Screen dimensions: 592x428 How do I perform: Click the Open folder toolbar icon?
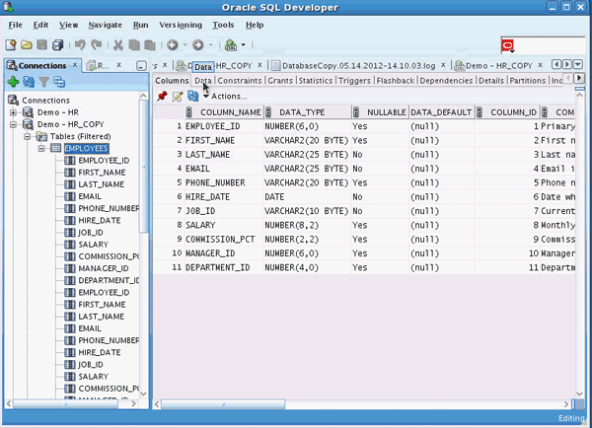[27, 45]
